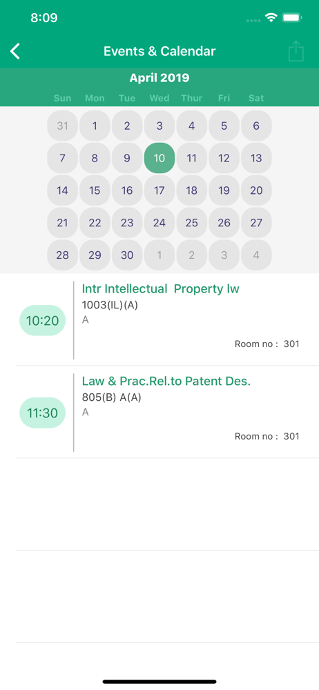Select April 17 in the calendar
Viewport: 319px width, 690px height.
159,190
